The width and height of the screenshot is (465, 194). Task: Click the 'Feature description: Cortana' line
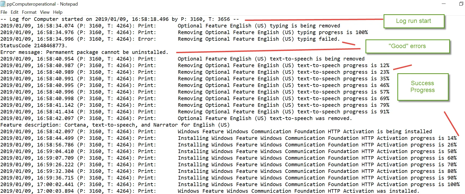pos(115,125)
